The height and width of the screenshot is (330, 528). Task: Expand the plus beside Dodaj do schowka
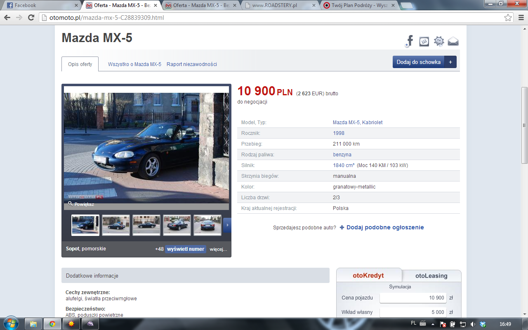click(450, 62)
